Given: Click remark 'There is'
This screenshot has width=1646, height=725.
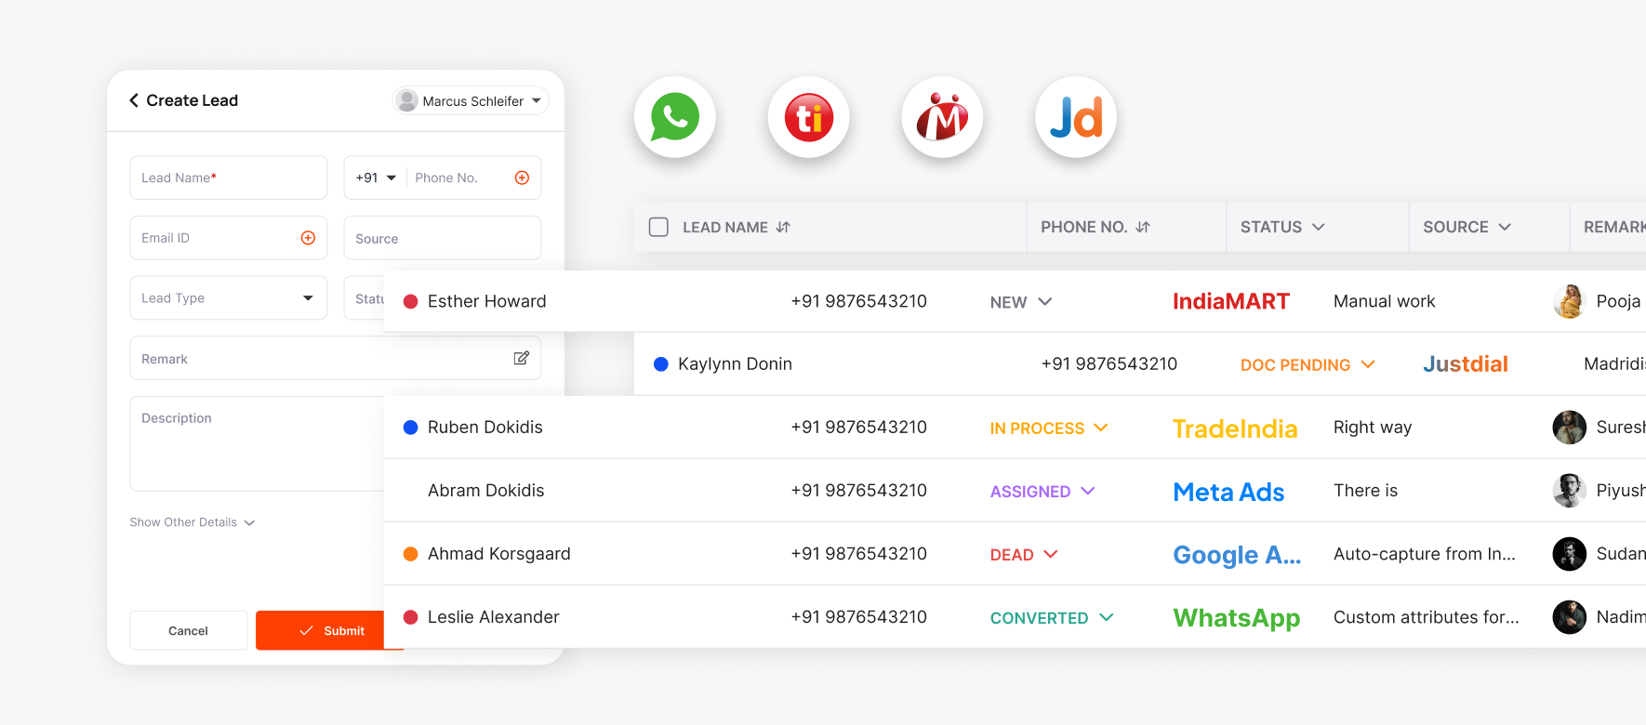Looking at the screenshot, I should 1366,491.
